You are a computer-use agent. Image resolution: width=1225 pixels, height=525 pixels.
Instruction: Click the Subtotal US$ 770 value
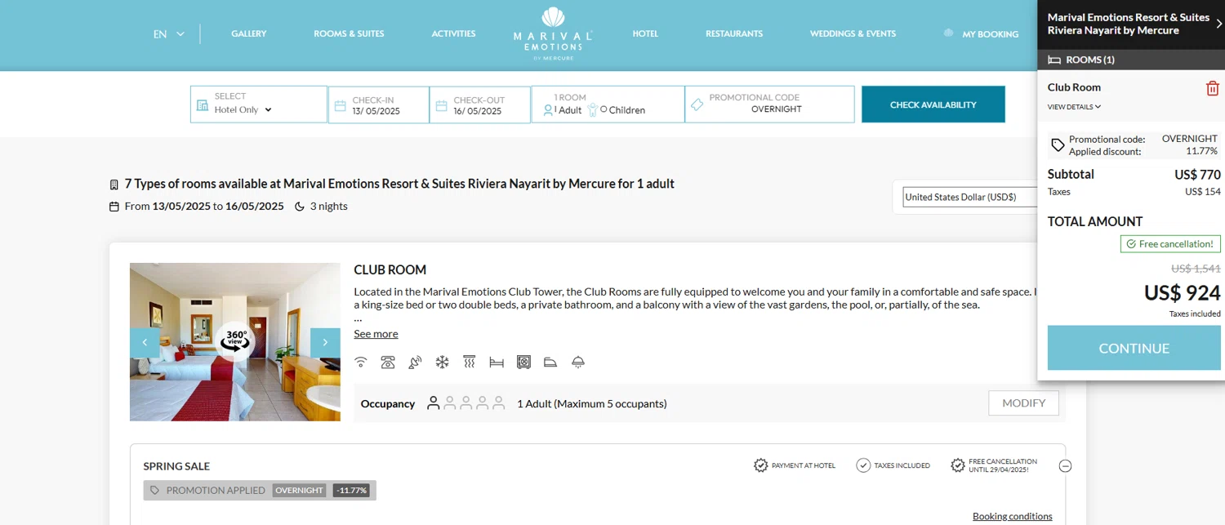point(1197,174)
